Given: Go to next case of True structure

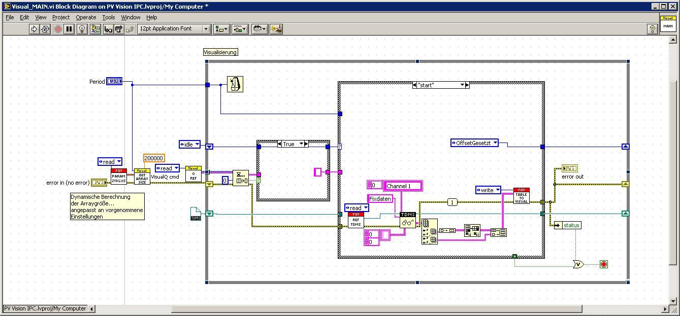Looking at the screenshot, I should tap(306, 144).
